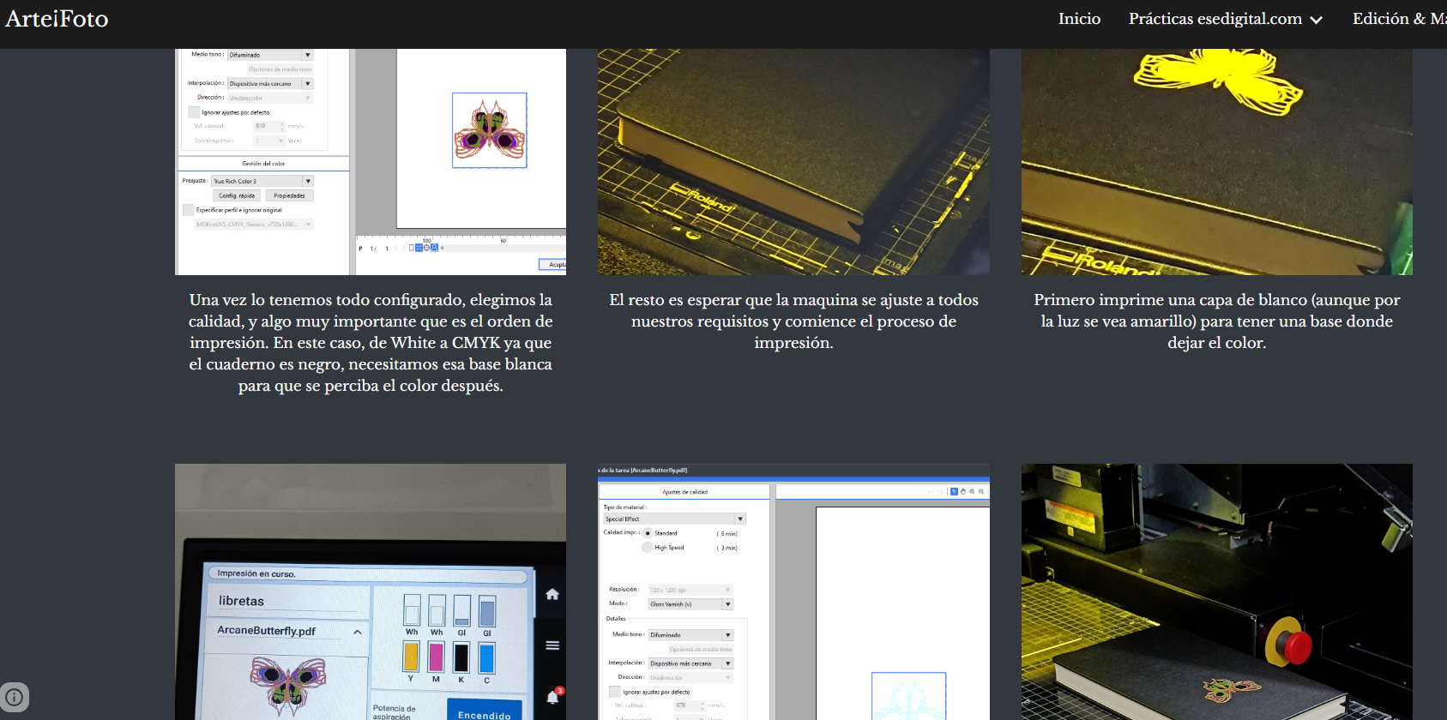1447x720 pixels.
Task: Expand the Prácticas esedigital.com menu chevron
Action: (x=1316, y=20)
